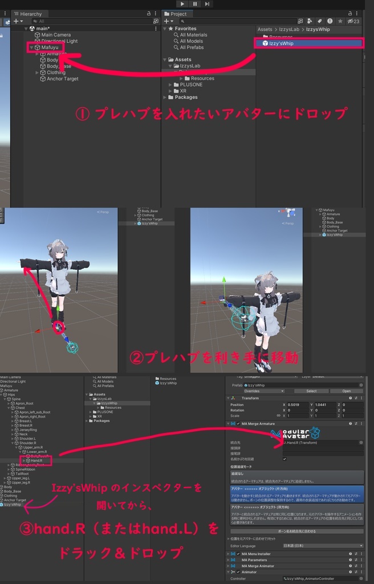Expand the Clothing object in the Hierarchy
374x584 pixels.
coord(37,72)
